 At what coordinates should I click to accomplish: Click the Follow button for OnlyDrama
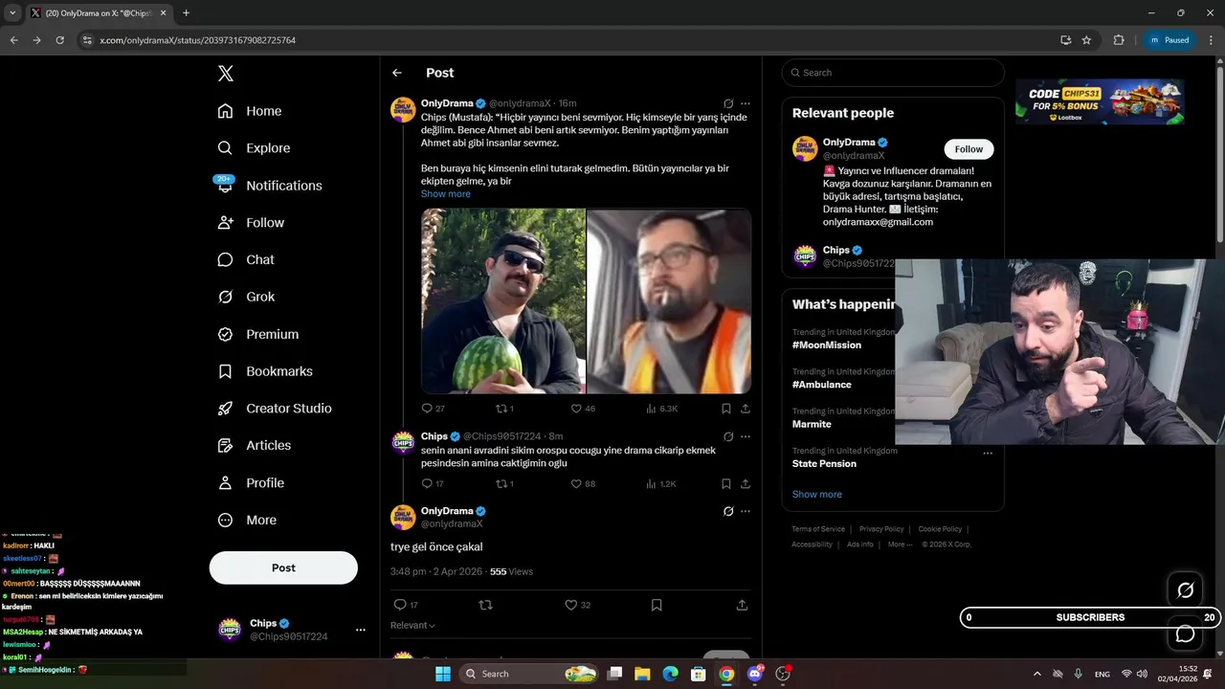click(x=969, y=149)
